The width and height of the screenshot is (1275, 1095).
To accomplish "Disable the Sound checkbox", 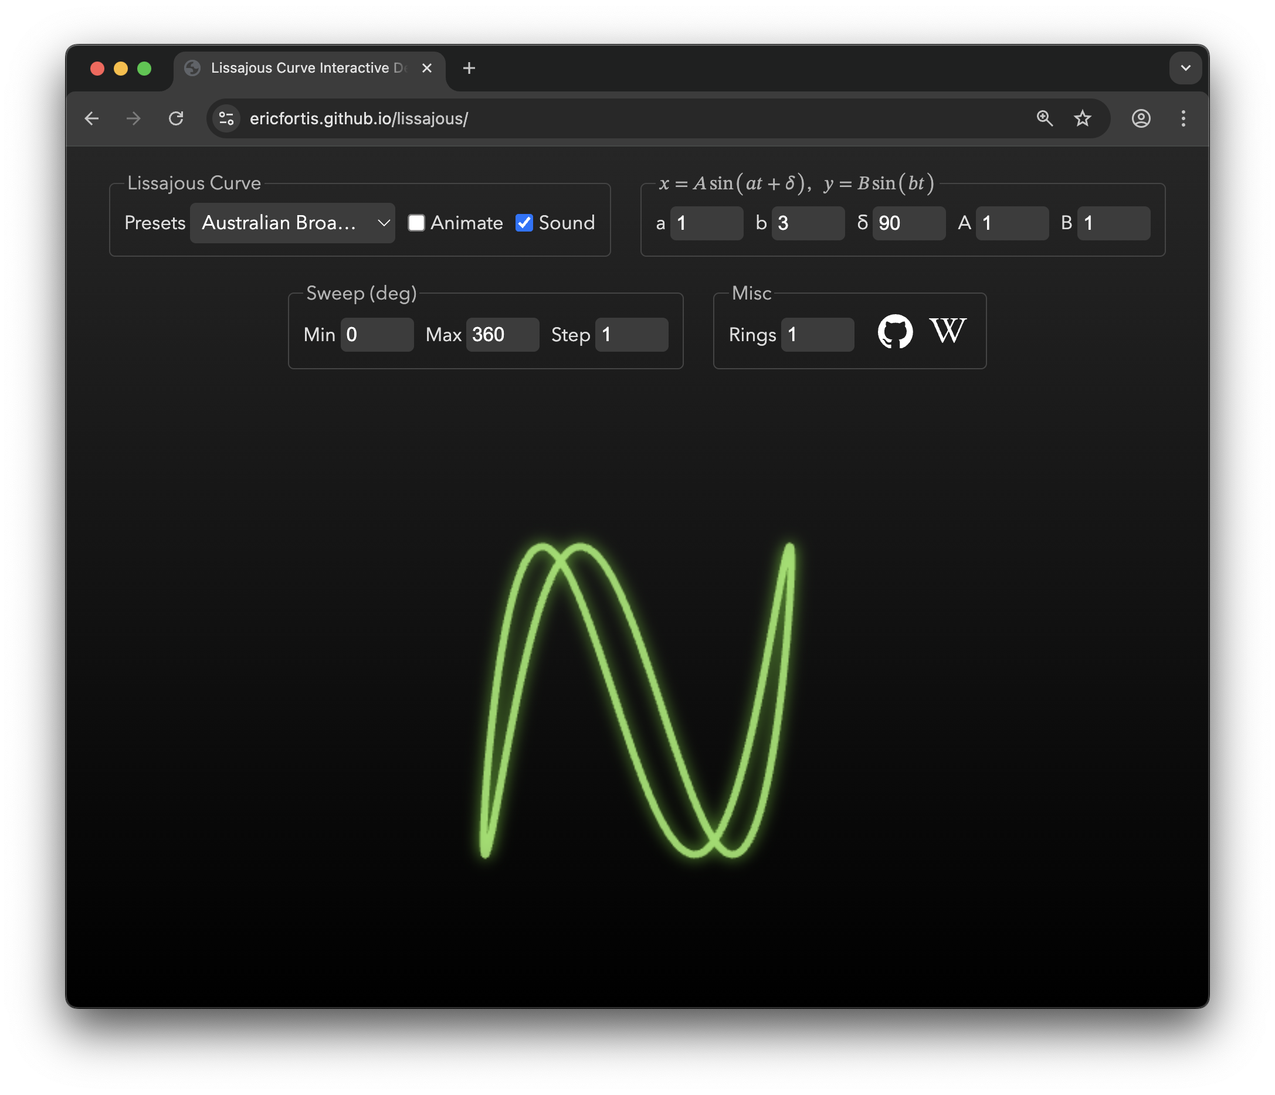I will 524,223.
